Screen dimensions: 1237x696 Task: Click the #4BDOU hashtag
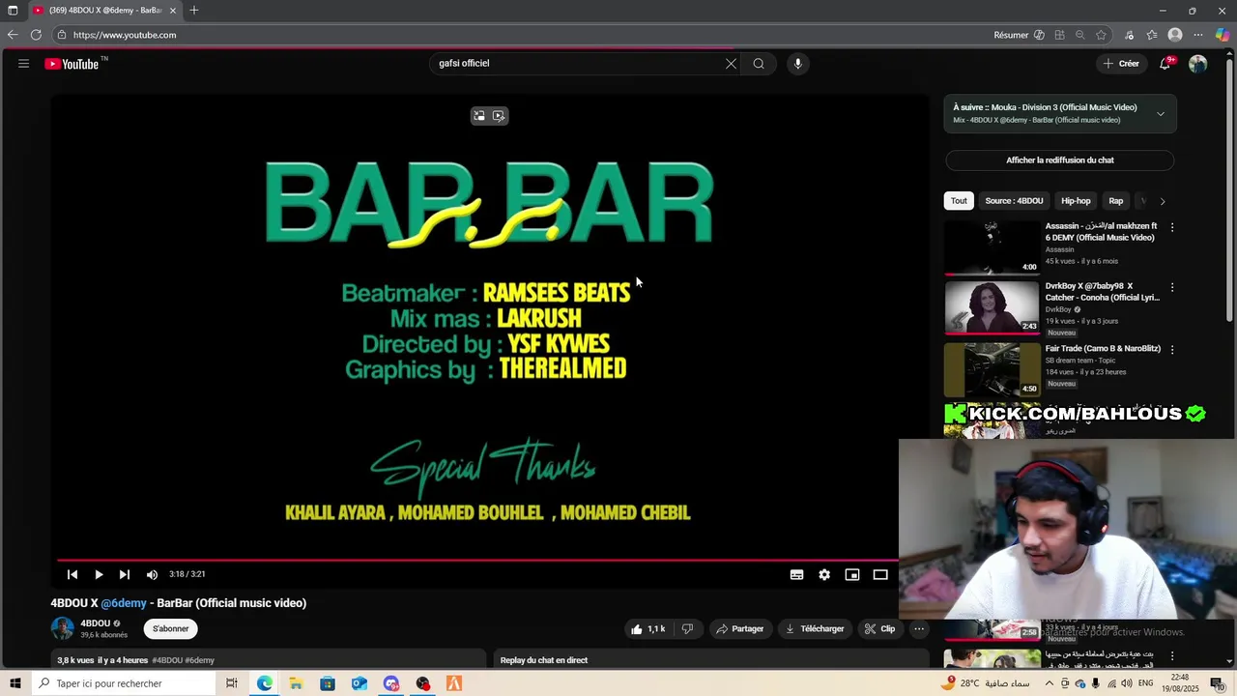(x=167, y=660)
